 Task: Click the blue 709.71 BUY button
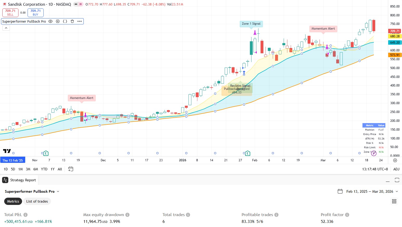click(36, 12)
